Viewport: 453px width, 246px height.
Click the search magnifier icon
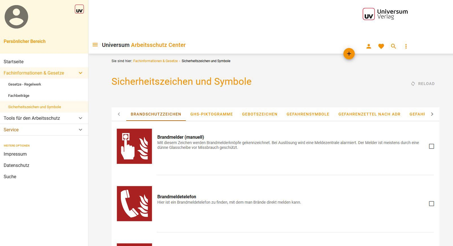pyautogui.click(x=393, y=46)
